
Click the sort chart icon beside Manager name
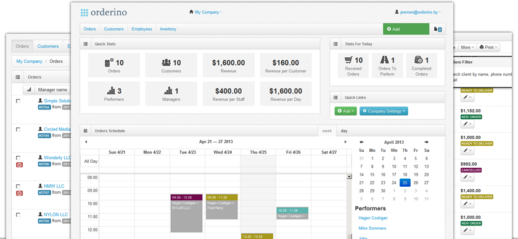point(29,90)
